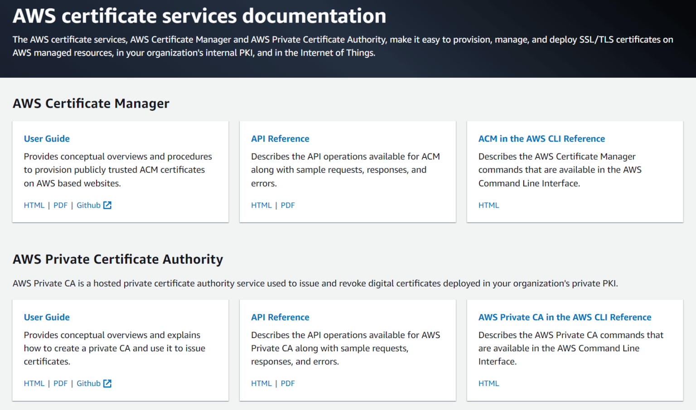Download the Private CA API Reference as PDF
696x410 pixels.
pos(288,383)
